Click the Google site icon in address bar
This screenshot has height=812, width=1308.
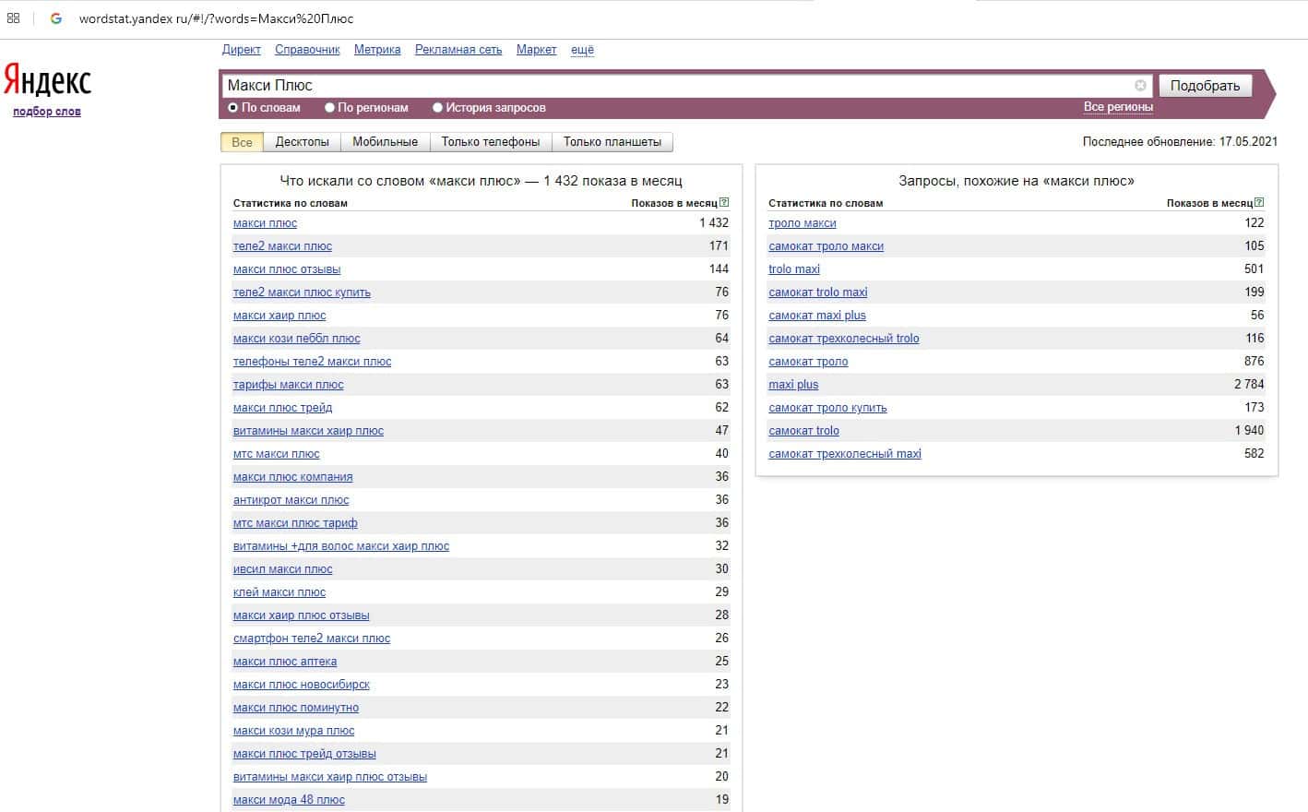56,18
